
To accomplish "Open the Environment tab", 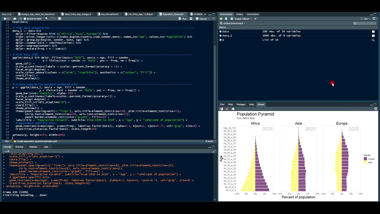I will coord(226,14).
